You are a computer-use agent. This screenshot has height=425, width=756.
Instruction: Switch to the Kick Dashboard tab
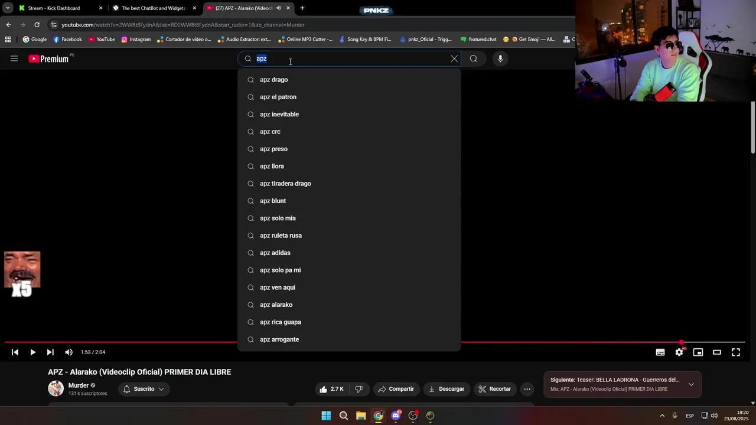point(60,8)
